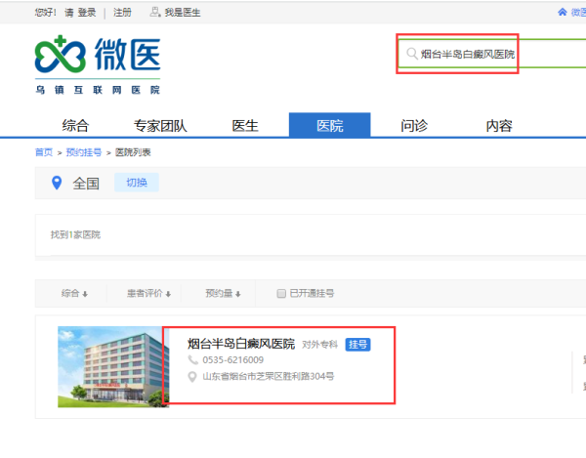Click the phone icon beside 0535-6216009

pyautogui.click(x=192, y=359)
